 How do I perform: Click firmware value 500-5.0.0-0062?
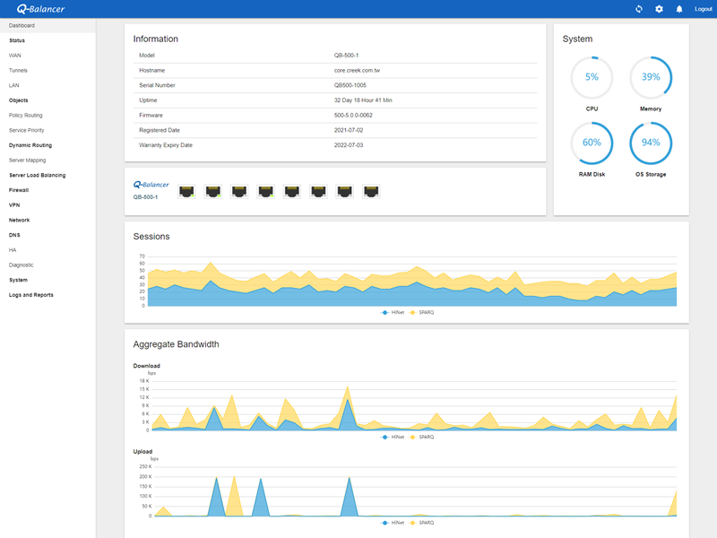[353, 116]
